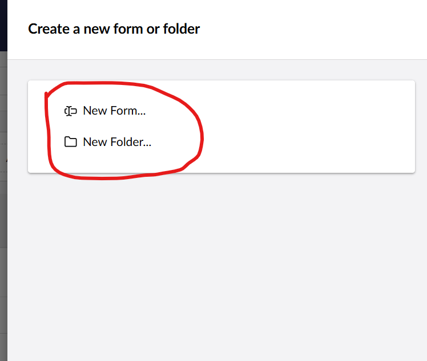Viewport: 427px width, 361px height.
Task: Click the dark navy sidebar corner at top-left
Action: (3, 26)
